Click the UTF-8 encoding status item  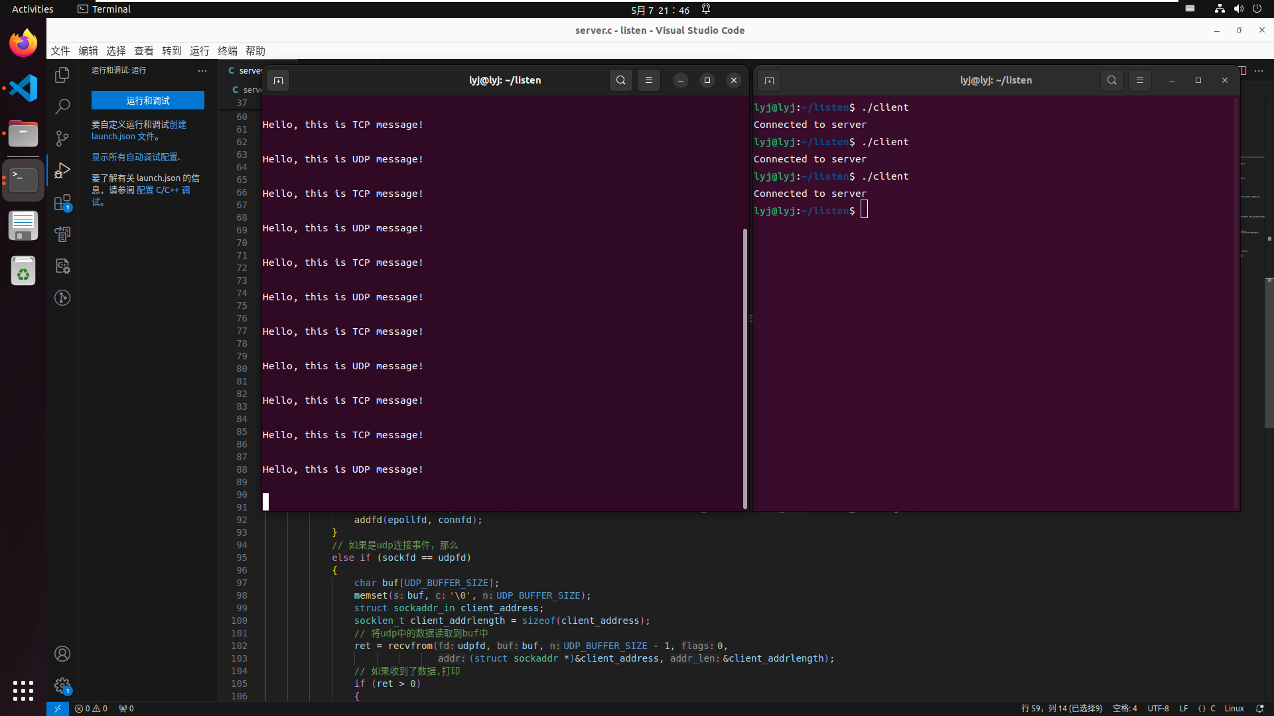click(1158, 709)
